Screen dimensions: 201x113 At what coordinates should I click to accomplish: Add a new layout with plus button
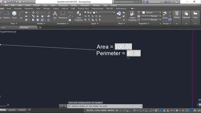coord(29,110)
